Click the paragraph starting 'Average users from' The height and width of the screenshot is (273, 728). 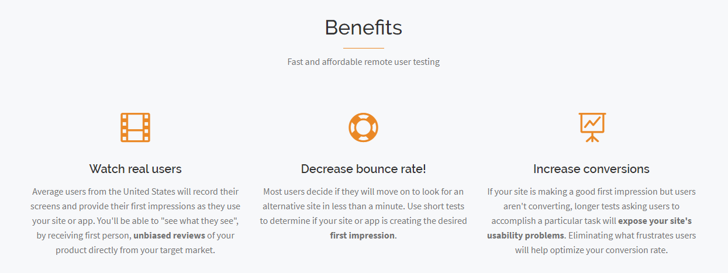135,220
